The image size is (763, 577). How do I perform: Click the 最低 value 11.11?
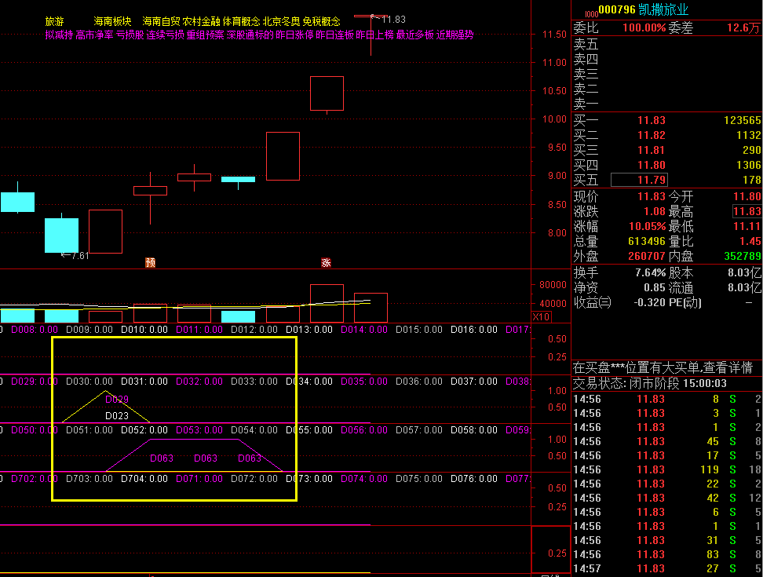click(x=747, y=226)
